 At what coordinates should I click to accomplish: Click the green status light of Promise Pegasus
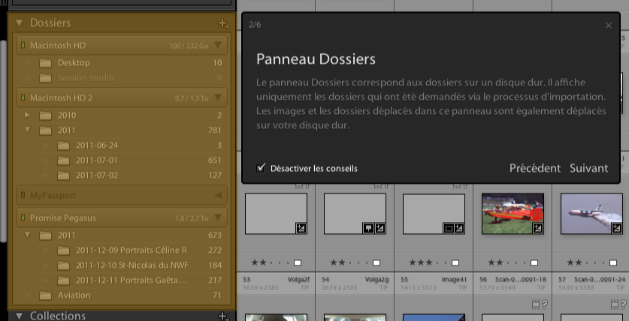click(x=23, y=217)
